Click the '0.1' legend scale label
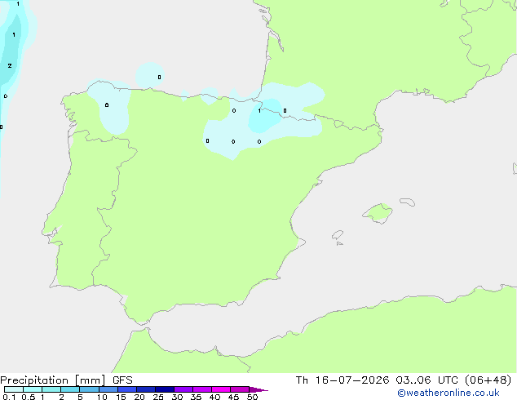517x400 pixels. point(9,397)
